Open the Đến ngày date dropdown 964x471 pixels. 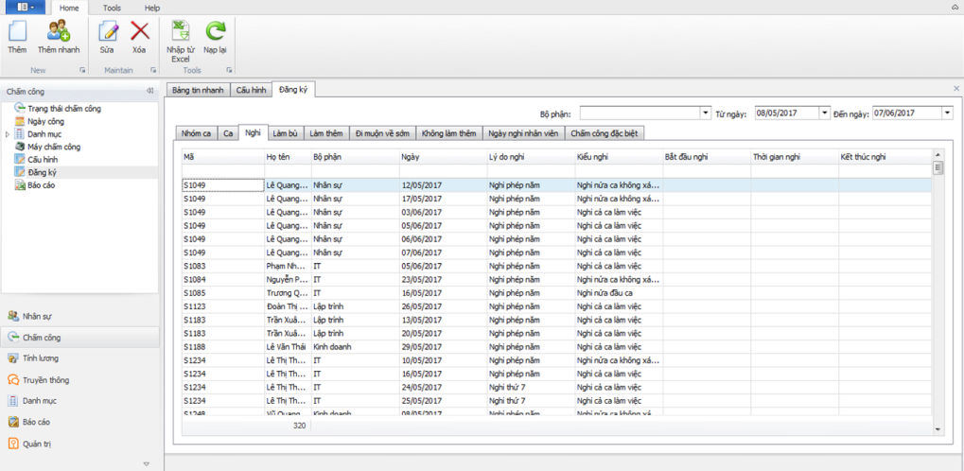pyautogui.click(x=947, y=113)
